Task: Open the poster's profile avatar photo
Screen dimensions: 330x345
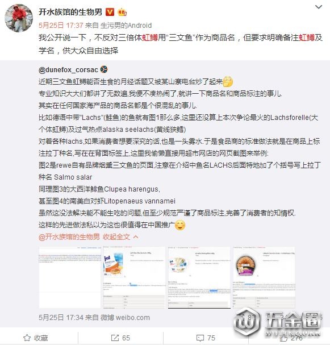Action: [19, 19]
